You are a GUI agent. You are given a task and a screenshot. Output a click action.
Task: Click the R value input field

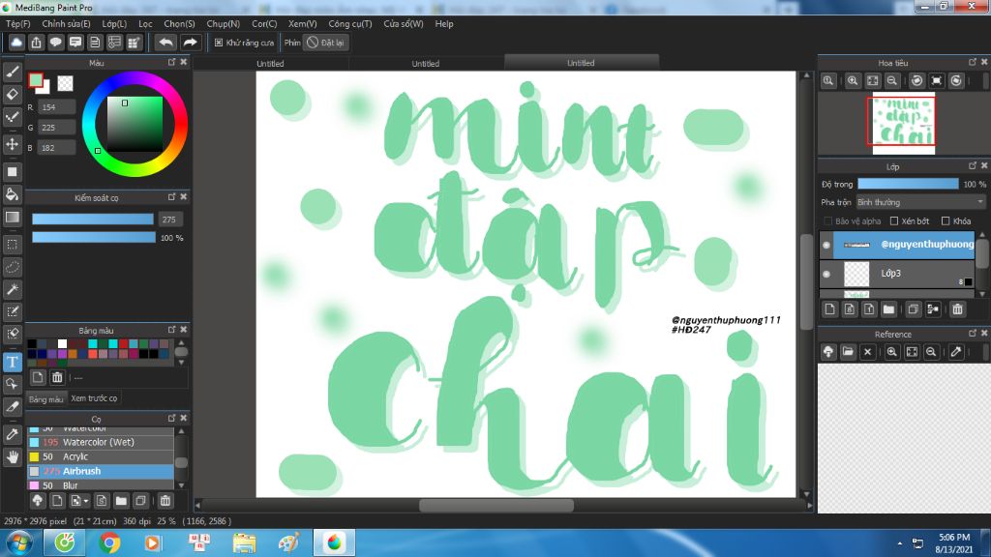[x=57, y=107]
